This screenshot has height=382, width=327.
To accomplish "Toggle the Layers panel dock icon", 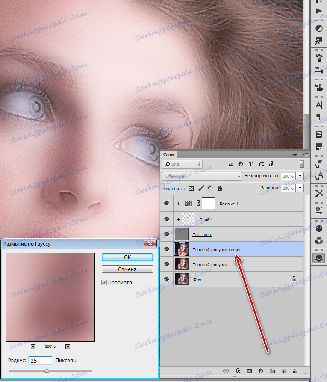I will 319,258.
